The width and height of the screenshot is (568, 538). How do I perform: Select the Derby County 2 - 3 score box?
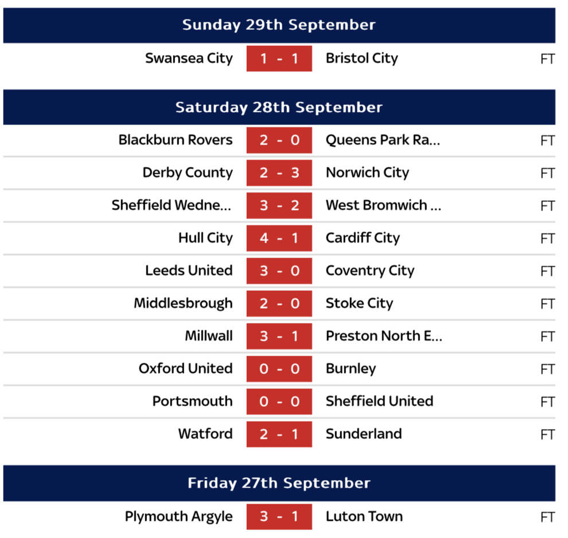[x=279, y=173]
